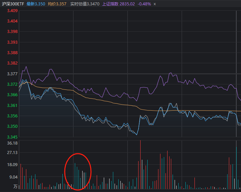241x192 pixels.
Task: Click the tall teal volume bar at far right
Action: 236,168
